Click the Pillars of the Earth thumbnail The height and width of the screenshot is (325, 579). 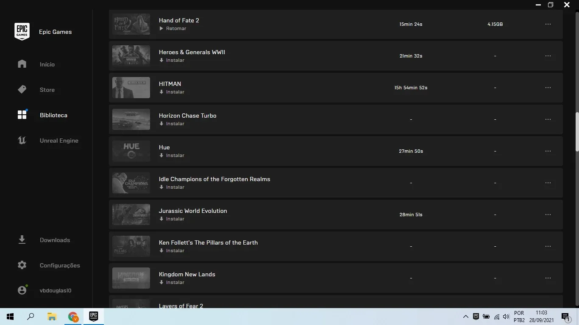(131, 246)
